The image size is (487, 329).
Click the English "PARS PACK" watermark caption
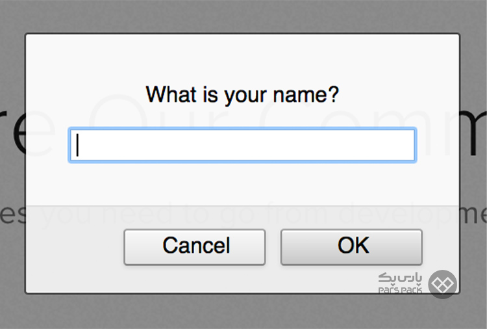point(401,290)
